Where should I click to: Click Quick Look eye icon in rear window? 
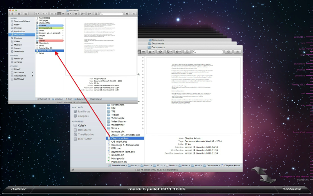[160, 51]
